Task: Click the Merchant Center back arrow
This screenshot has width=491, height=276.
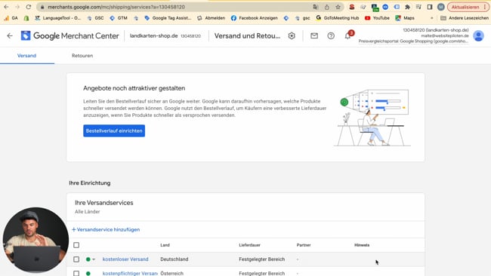Action: tap(10, 36)
